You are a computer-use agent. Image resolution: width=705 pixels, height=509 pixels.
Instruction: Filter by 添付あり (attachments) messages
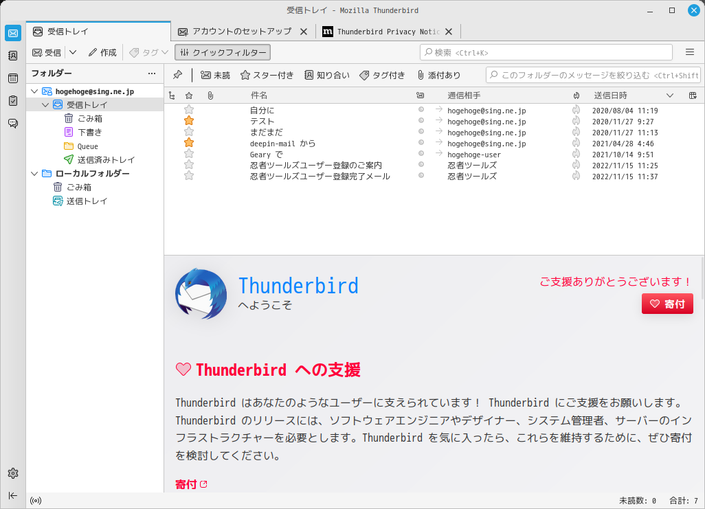coord(438,75)
